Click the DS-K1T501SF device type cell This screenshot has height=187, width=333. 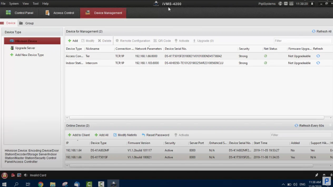[99, 157]
